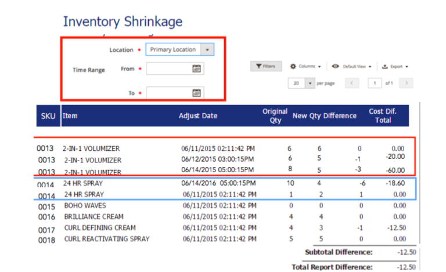The image size is (446, 272).
Task: Sort by Original Qty column header
Action: (x=275, y=115)
